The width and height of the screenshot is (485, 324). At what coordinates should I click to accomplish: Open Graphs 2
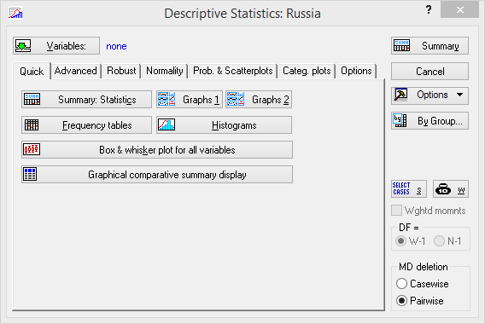259,100
